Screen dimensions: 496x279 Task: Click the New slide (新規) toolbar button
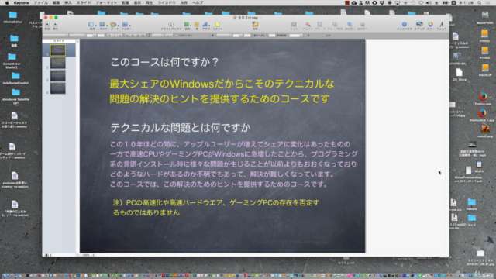click(x=47, y=25)
